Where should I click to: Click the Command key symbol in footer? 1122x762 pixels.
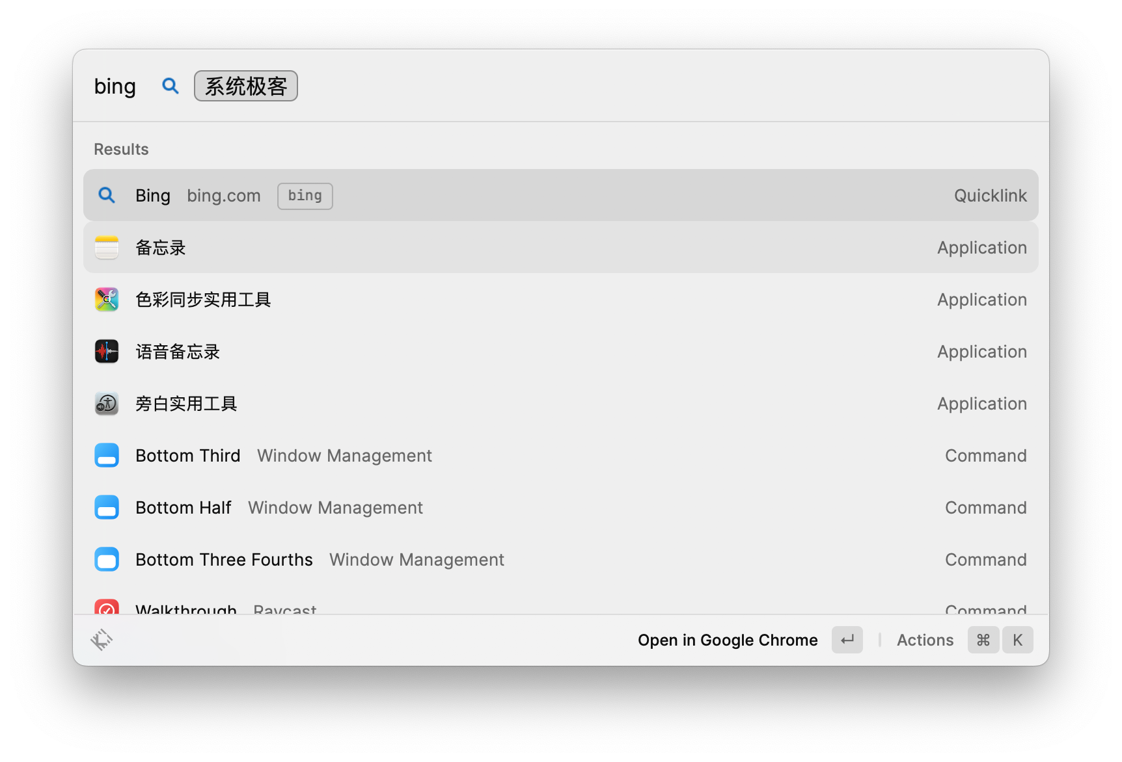tap(983, 640)
